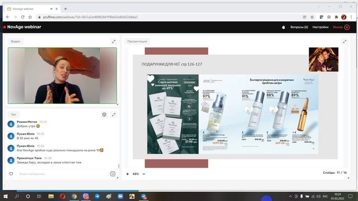Select the Чат panel label
The height and width of the screenshot is (201, 358).
[13, 114]
